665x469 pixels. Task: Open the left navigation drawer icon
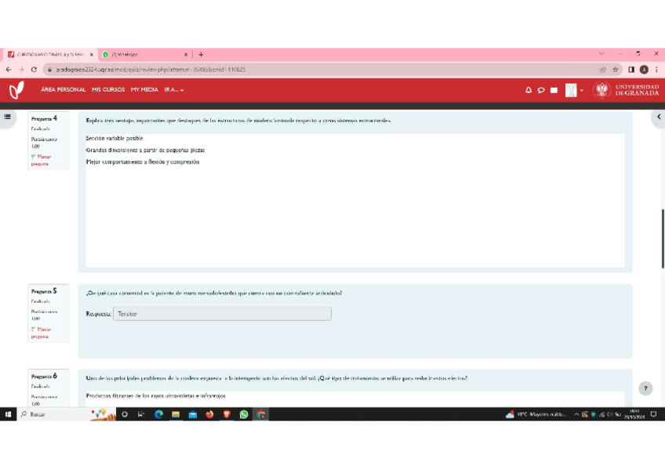tap(7, 117)
